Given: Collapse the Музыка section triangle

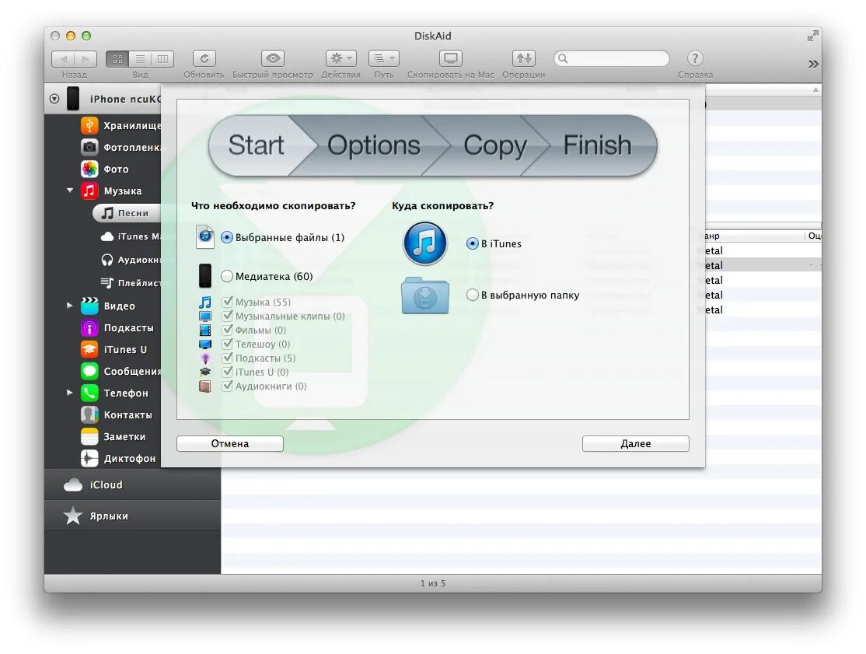Looking at the screenshot, I should coord(70,191).
